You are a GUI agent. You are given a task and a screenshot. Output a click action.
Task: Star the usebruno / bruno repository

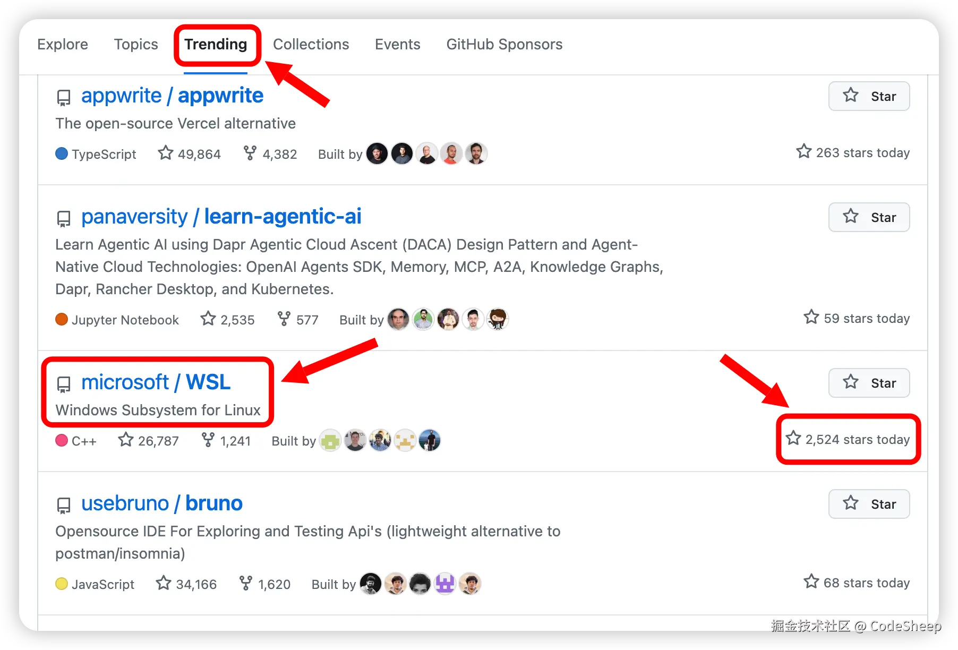pyautogui.click(x=869, y=504)
